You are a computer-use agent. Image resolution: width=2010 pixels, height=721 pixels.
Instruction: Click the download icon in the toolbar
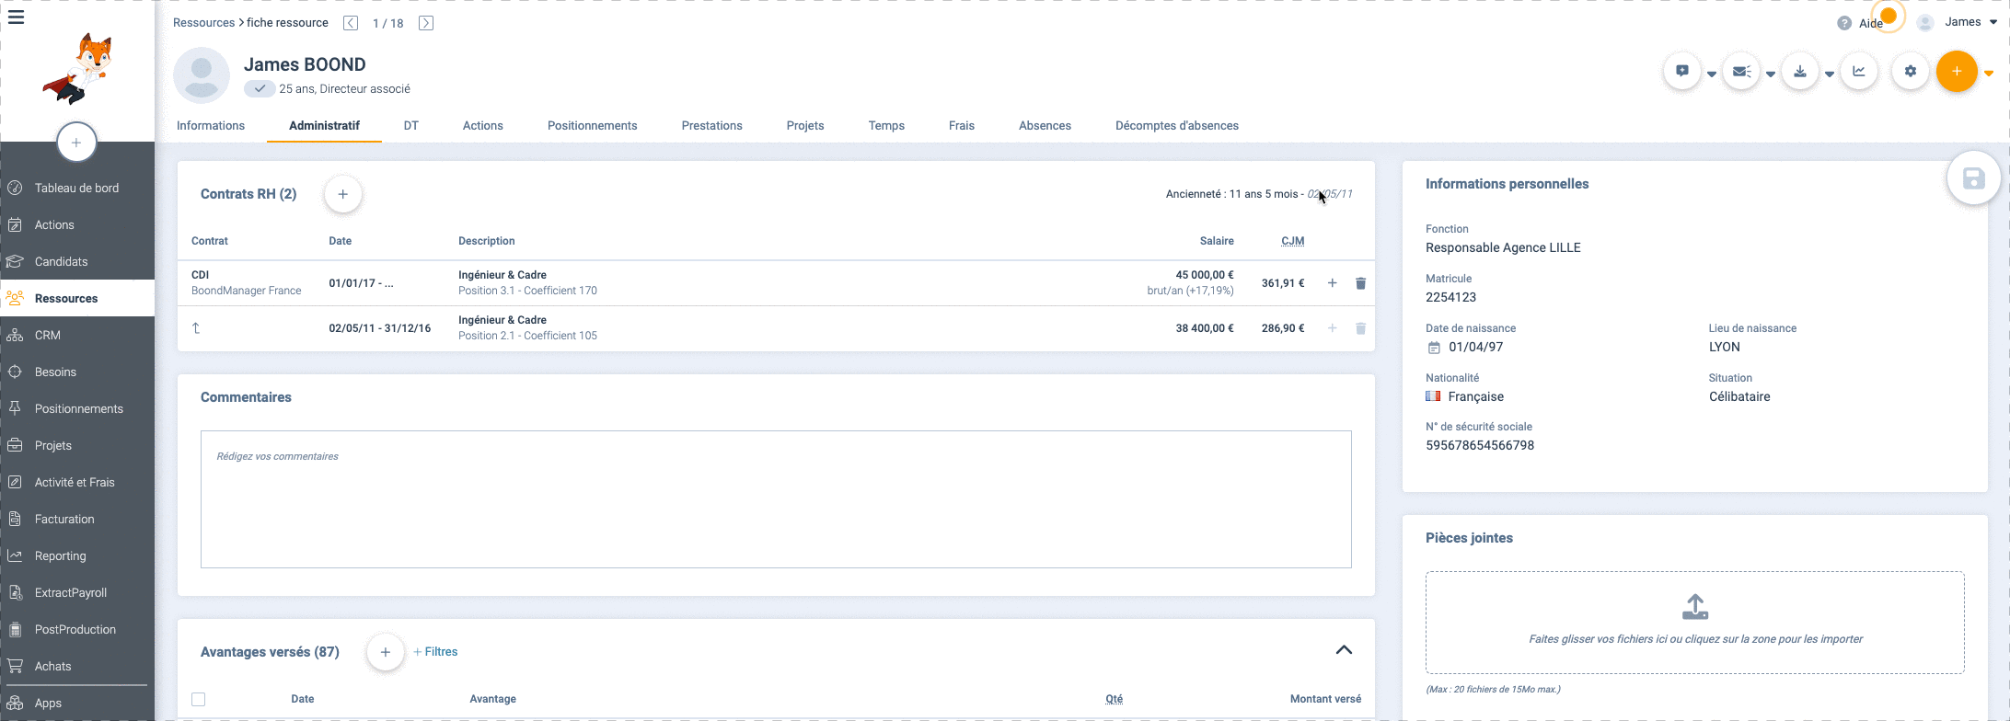click(1800, 72)
